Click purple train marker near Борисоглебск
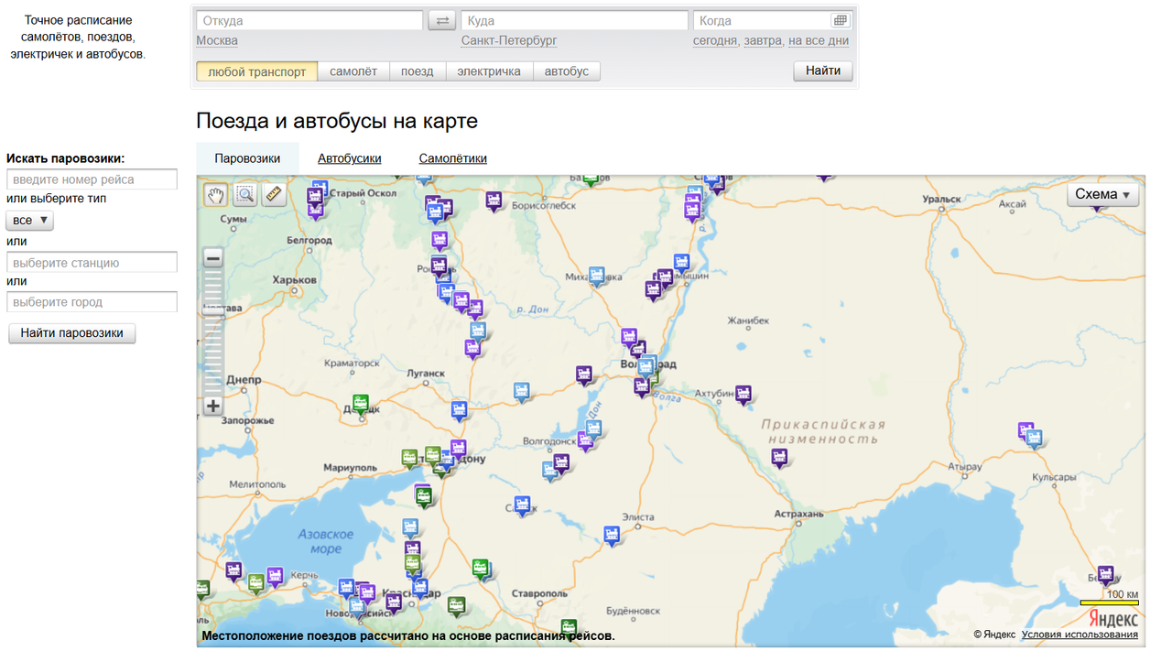The width and height of the screenshot is (1172, 662). [494, 201]
